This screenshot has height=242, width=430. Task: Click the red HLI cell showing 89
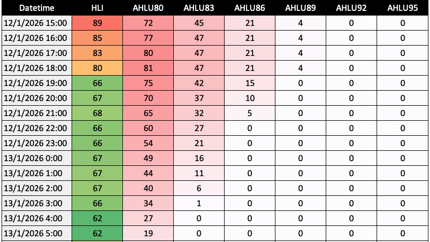[98, 23]
